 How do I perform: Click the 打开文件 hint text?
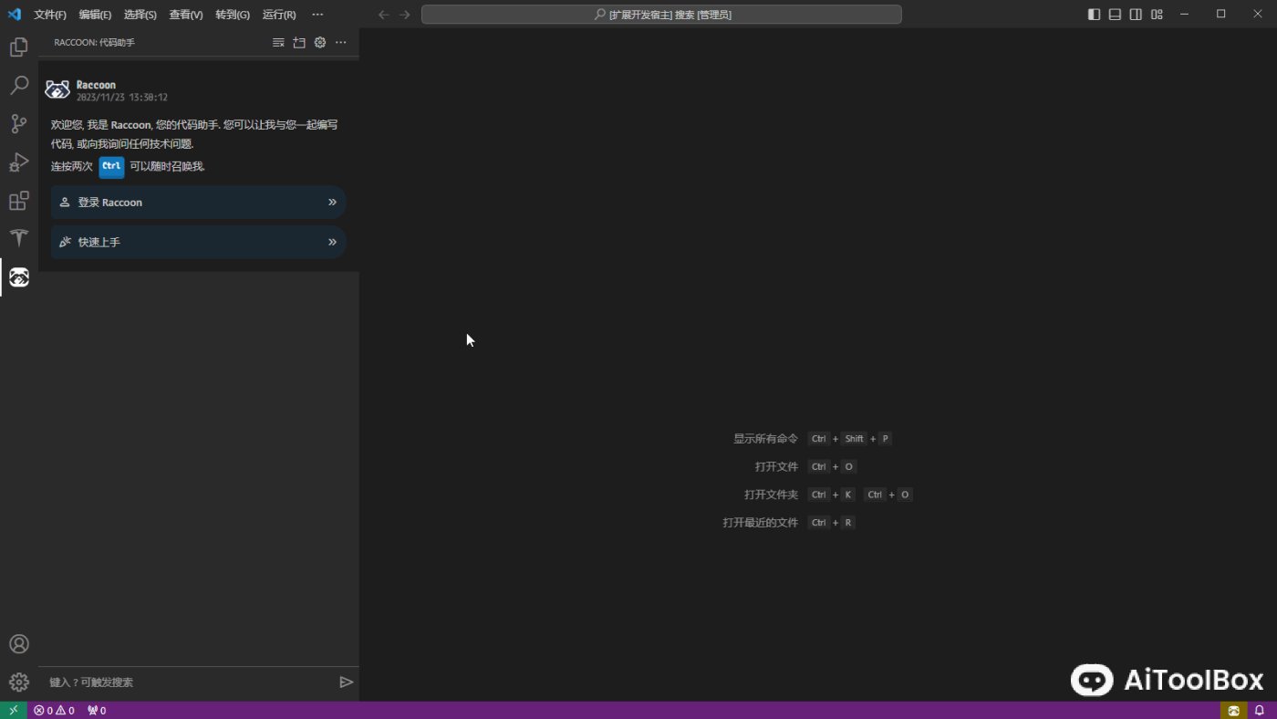click(776, 466)
